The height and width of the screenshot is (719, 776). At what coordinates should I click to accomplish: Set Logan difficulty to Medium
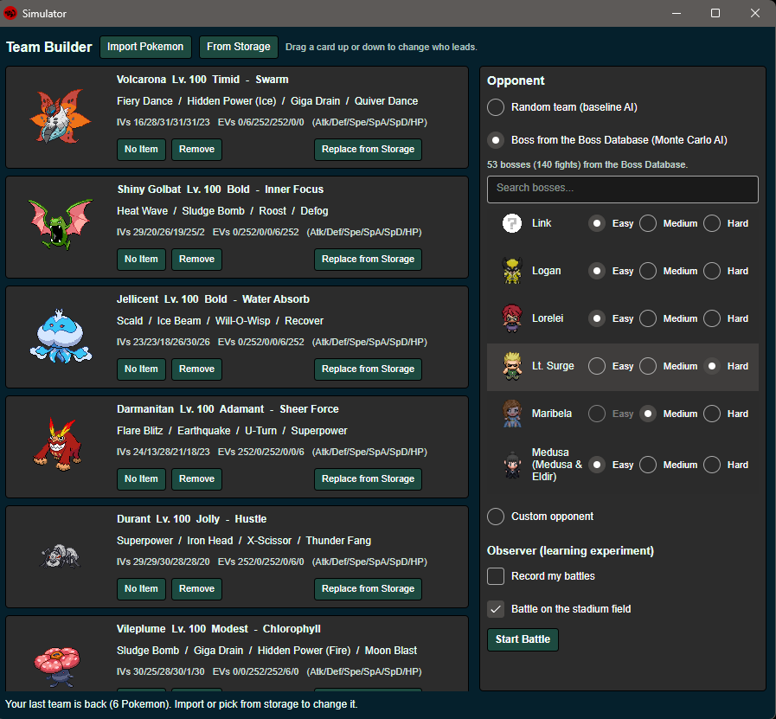(648, 271)
